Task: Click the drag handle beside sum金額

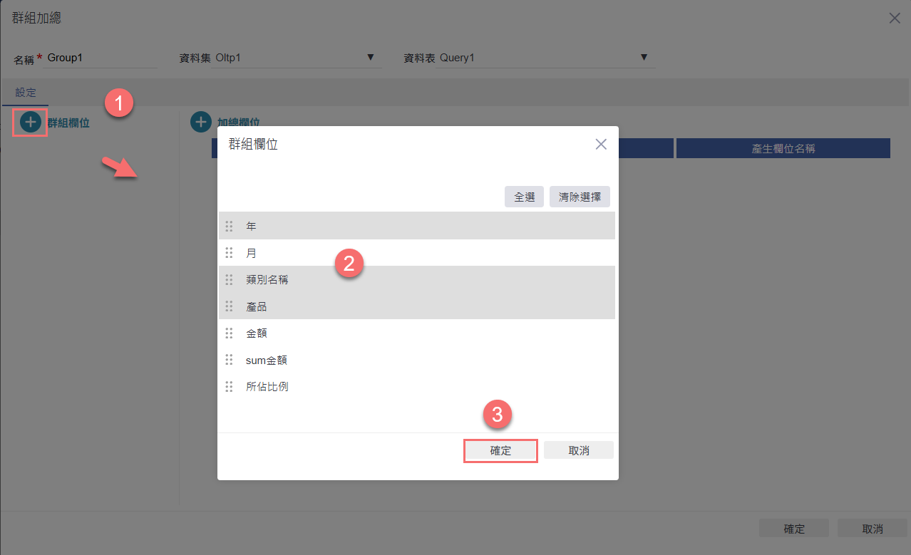Action: point(229,360)
